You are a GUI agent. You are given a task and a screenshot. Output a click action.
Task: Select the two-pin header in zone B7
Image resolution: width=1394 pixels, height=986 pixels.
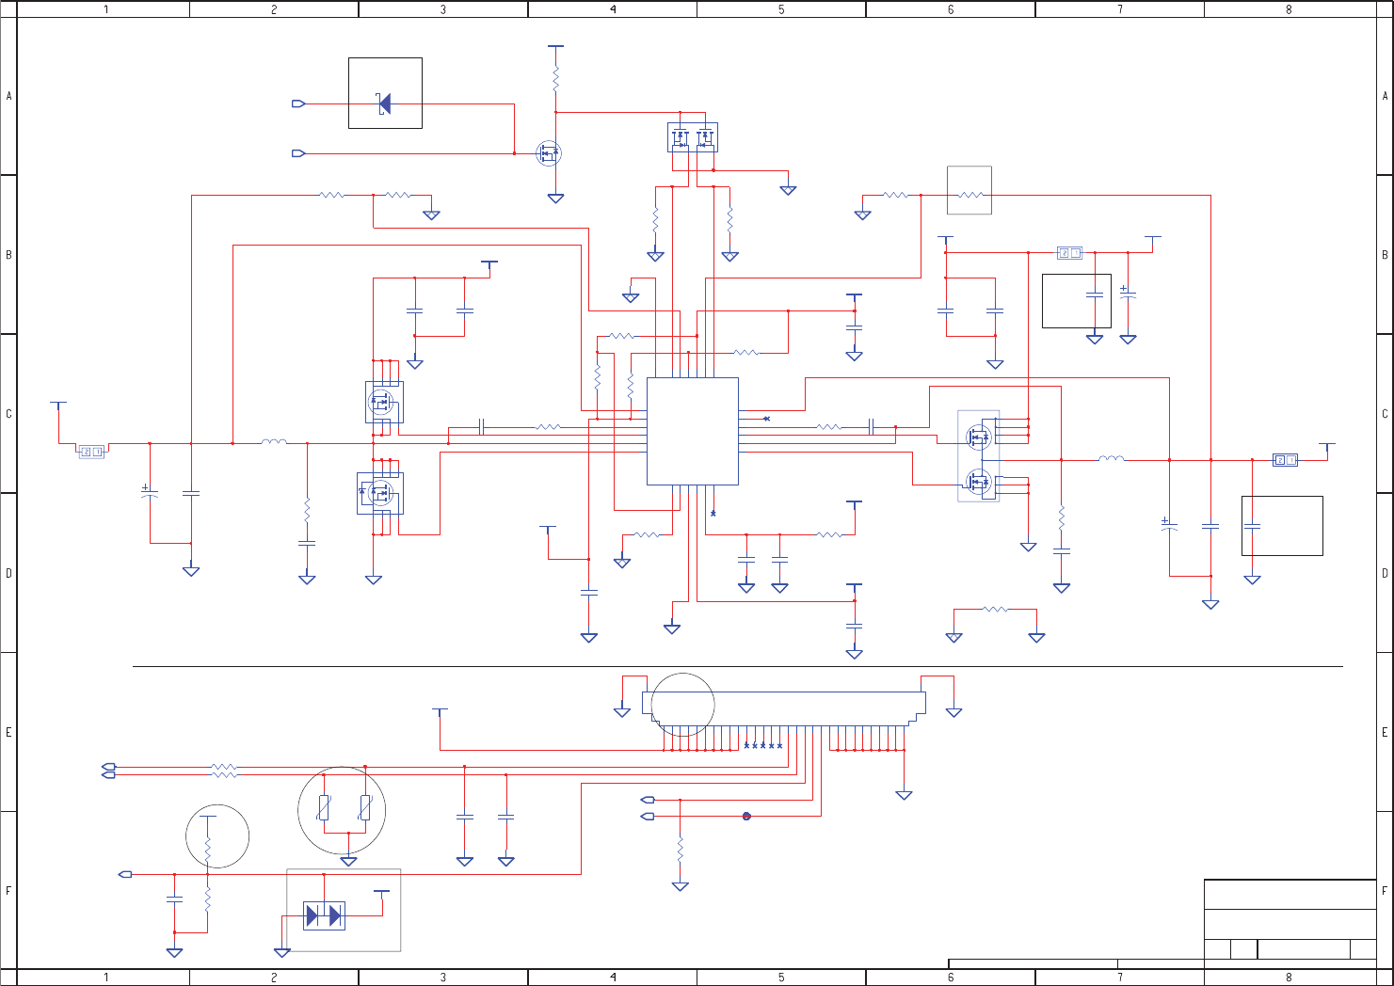[1069, 252]
